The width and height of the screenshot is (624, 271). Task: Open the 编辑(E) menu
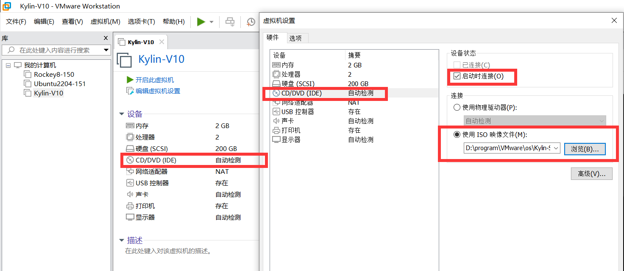click(x=44, y=22)
